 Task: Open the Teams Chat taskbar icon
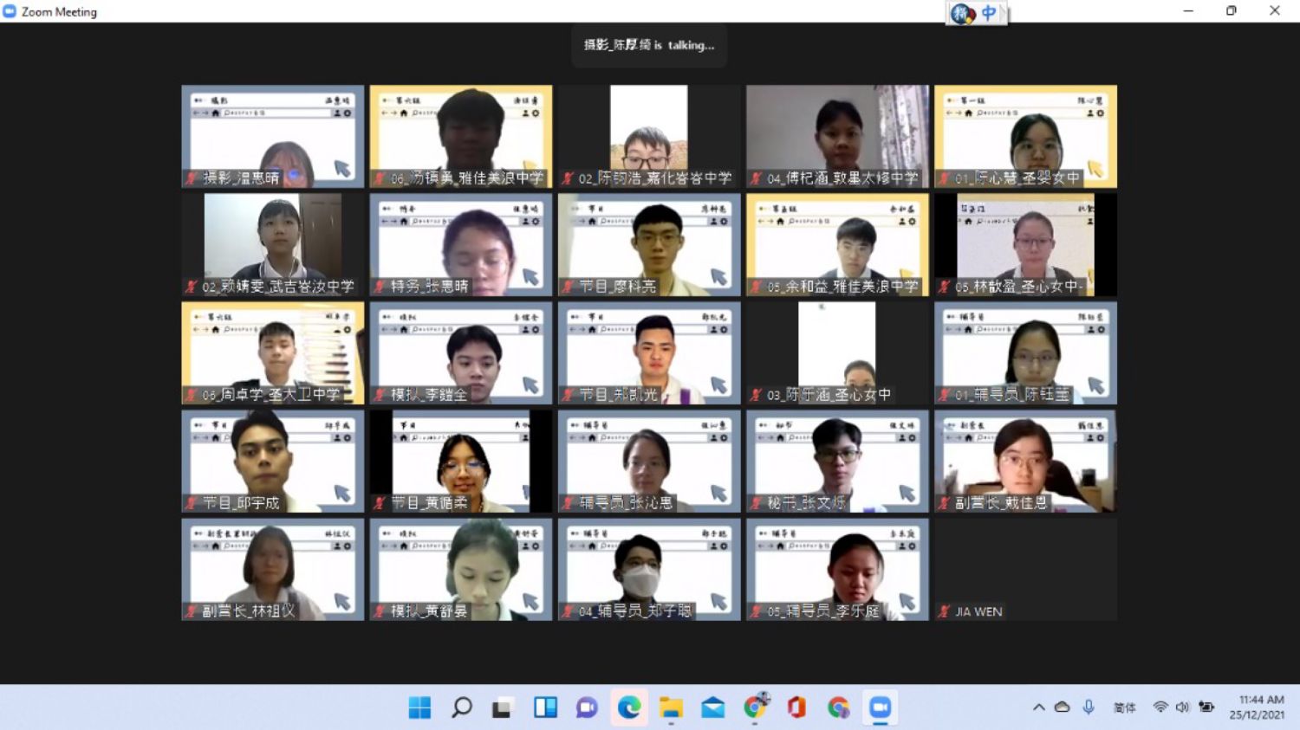(587, 707)
